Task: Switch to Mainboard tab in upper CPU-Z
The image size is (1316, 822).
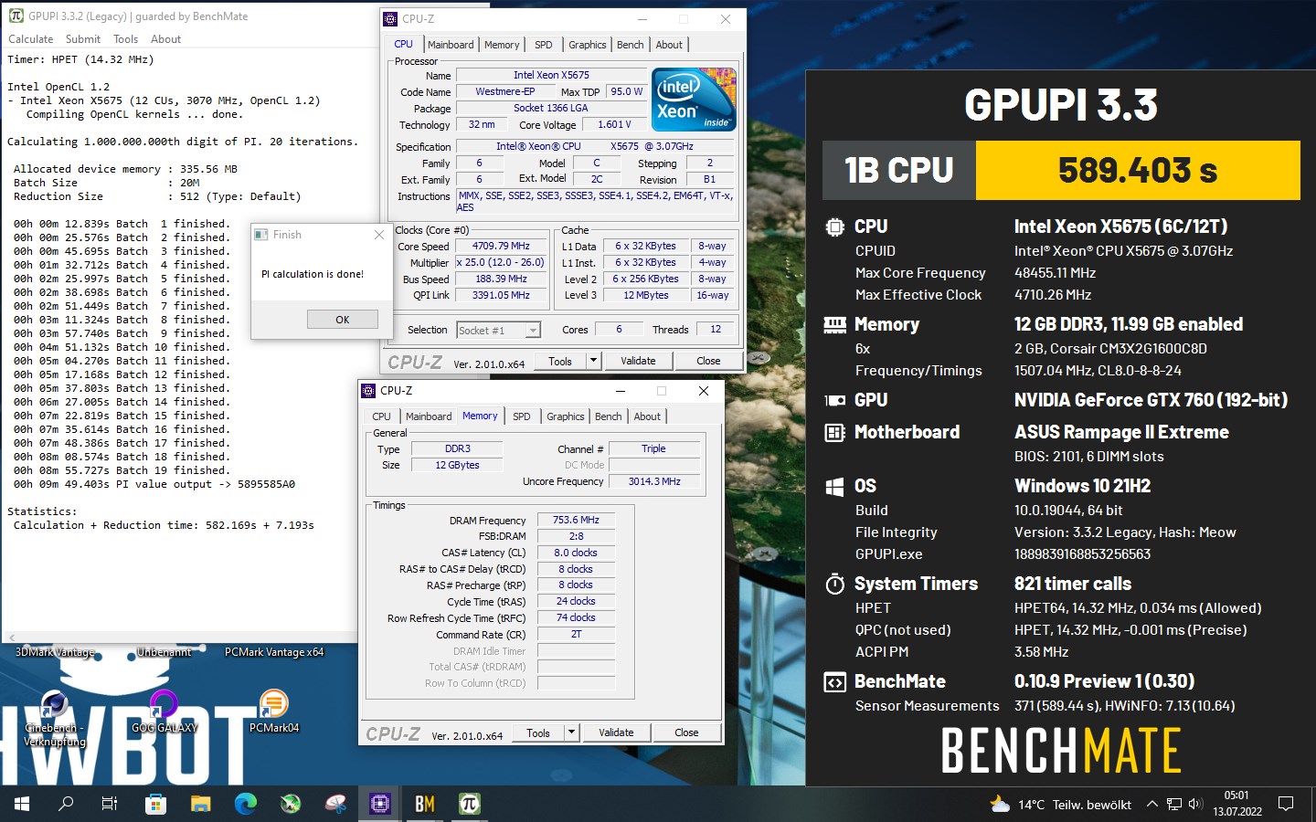Action: [451, 45]
